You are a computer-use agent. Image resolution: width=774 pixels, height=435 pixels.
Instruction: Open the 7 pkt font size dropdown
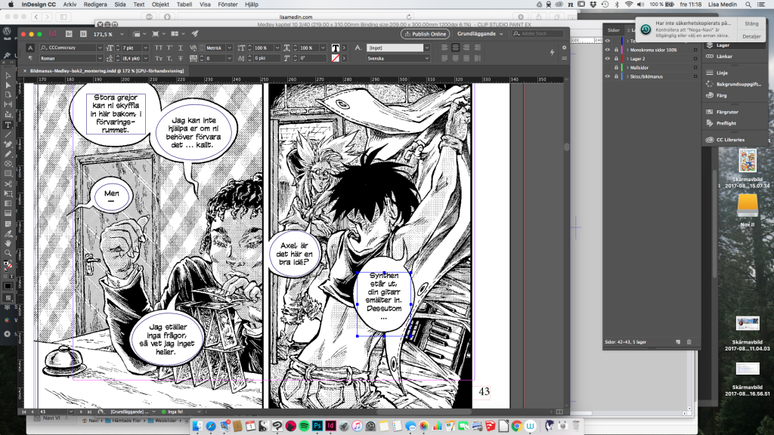coord(146,48)
